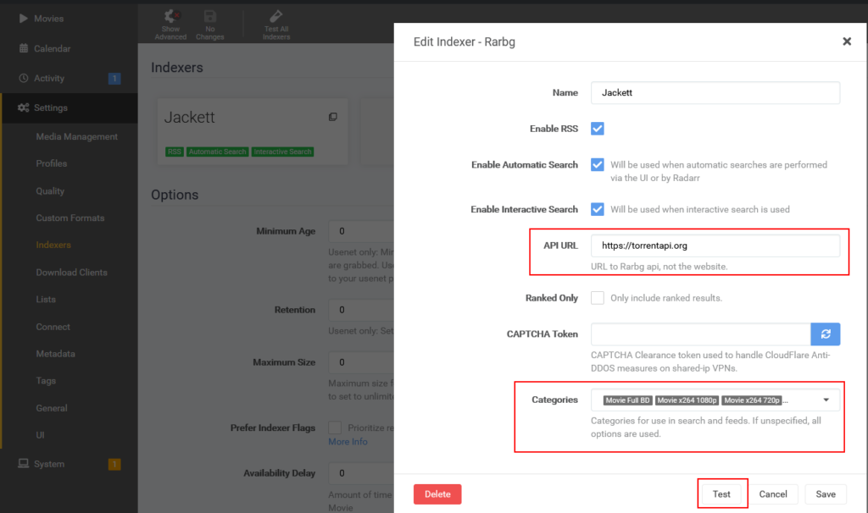Open Calendar in sidebar

click(52, 48)
